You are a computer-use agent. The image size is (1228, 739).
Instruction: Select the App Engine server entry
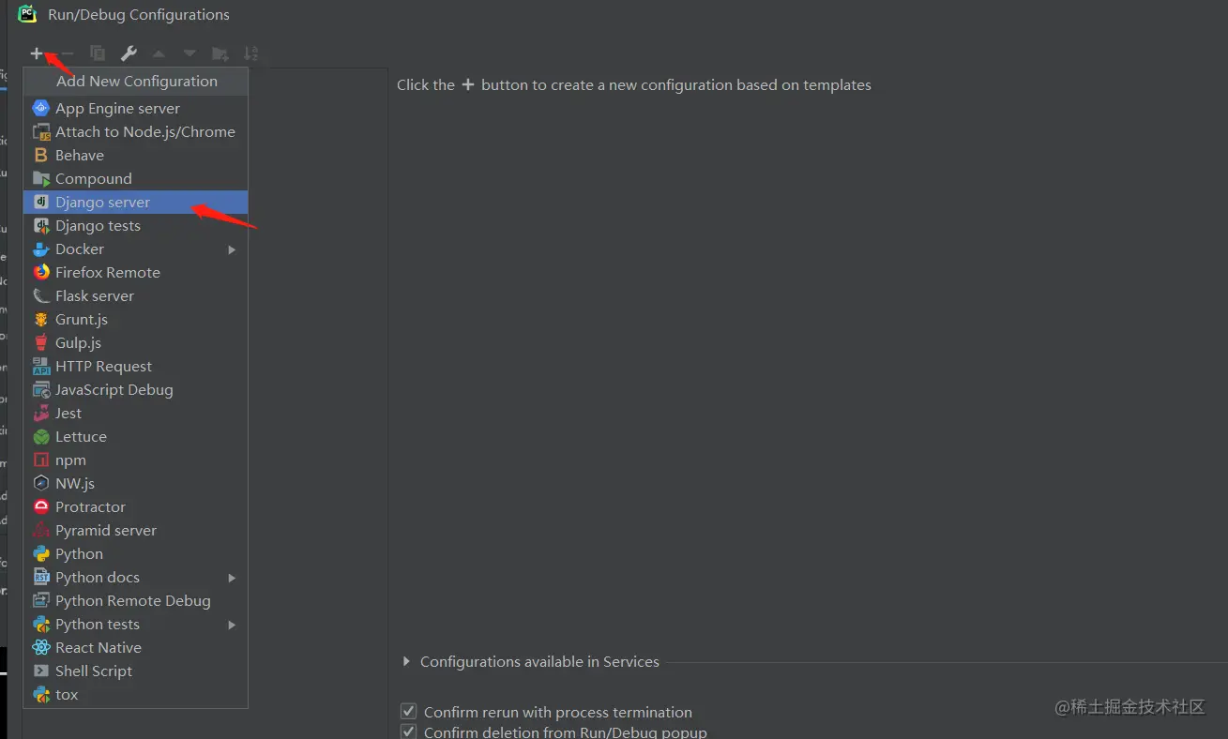coord(136,108)
